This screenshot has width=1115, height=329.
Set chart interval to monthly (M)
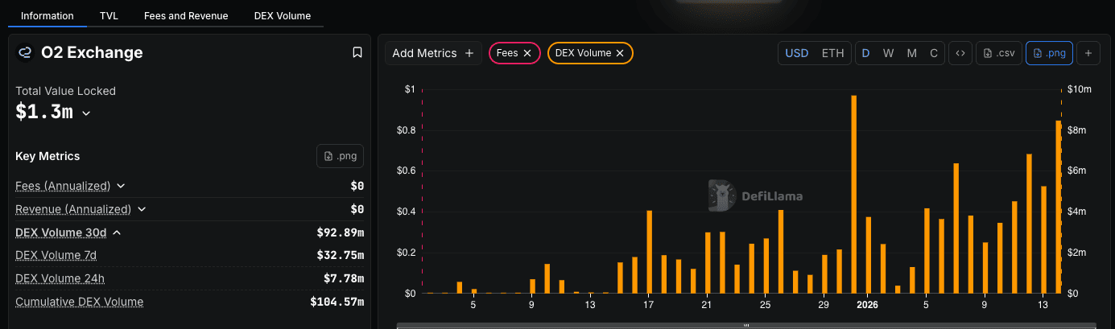[911, 53]
